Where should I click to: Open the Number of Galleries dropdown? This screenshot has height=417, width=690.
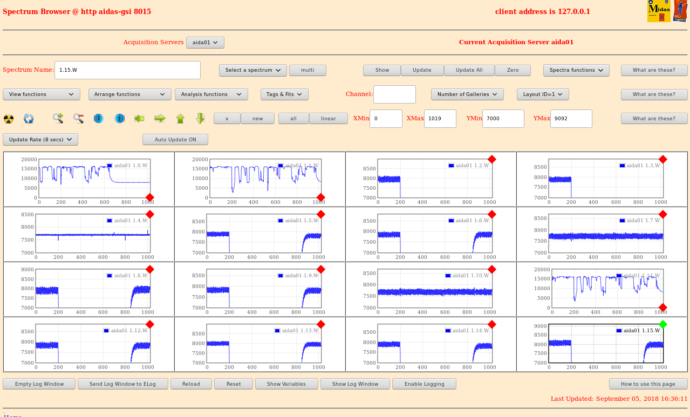pyautogui.click(x=467, y=94)
